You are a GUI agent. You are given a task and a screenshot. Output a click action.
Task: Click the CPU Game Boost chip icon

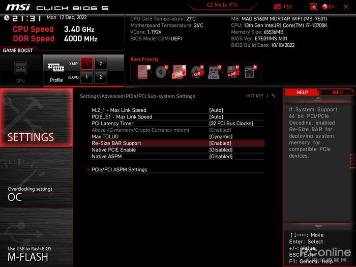click(x=20, y=68)
